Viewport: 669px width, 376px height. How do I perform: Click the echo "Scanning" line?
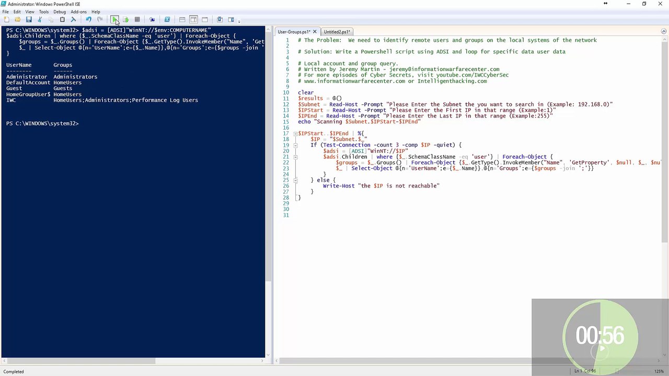tap(359, 122)
